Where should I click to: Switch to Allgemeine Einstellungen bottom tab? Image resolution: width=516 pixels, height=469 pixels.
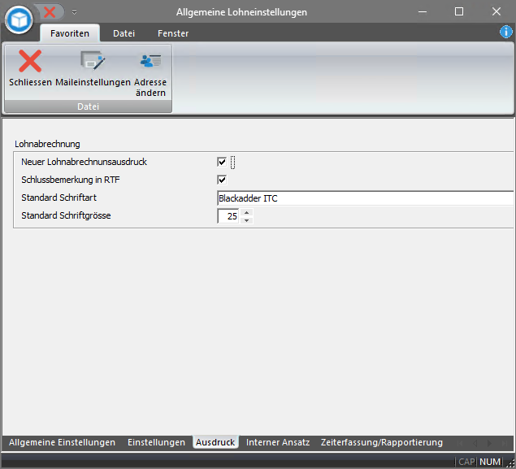[x=63, y=442]
